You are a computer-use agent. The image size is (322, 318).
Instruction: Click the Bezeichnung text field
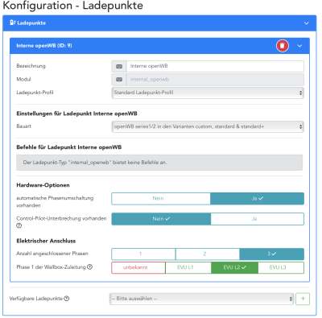[215, 66]
